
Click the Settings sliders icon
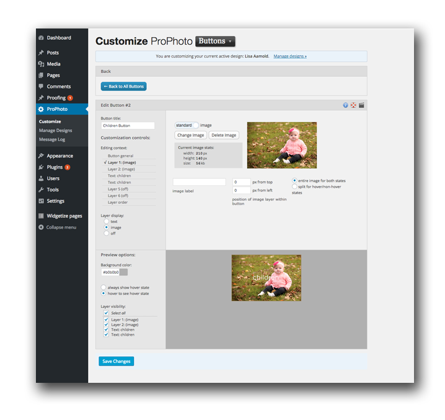tap(41, 201)
